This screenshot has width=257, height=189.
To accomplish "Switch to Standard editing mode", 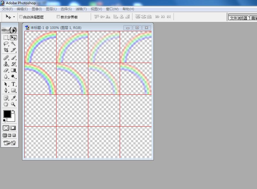I will (6, 128).
